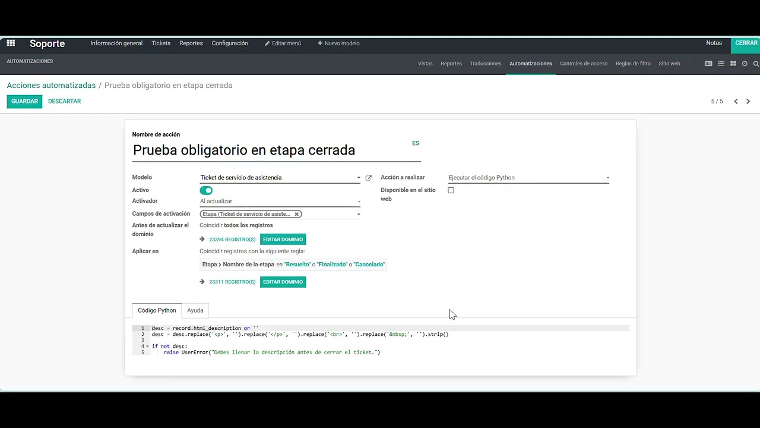
Task: Click the arrow before 23311 REGISTRO(S)
Action: point(202,282)
